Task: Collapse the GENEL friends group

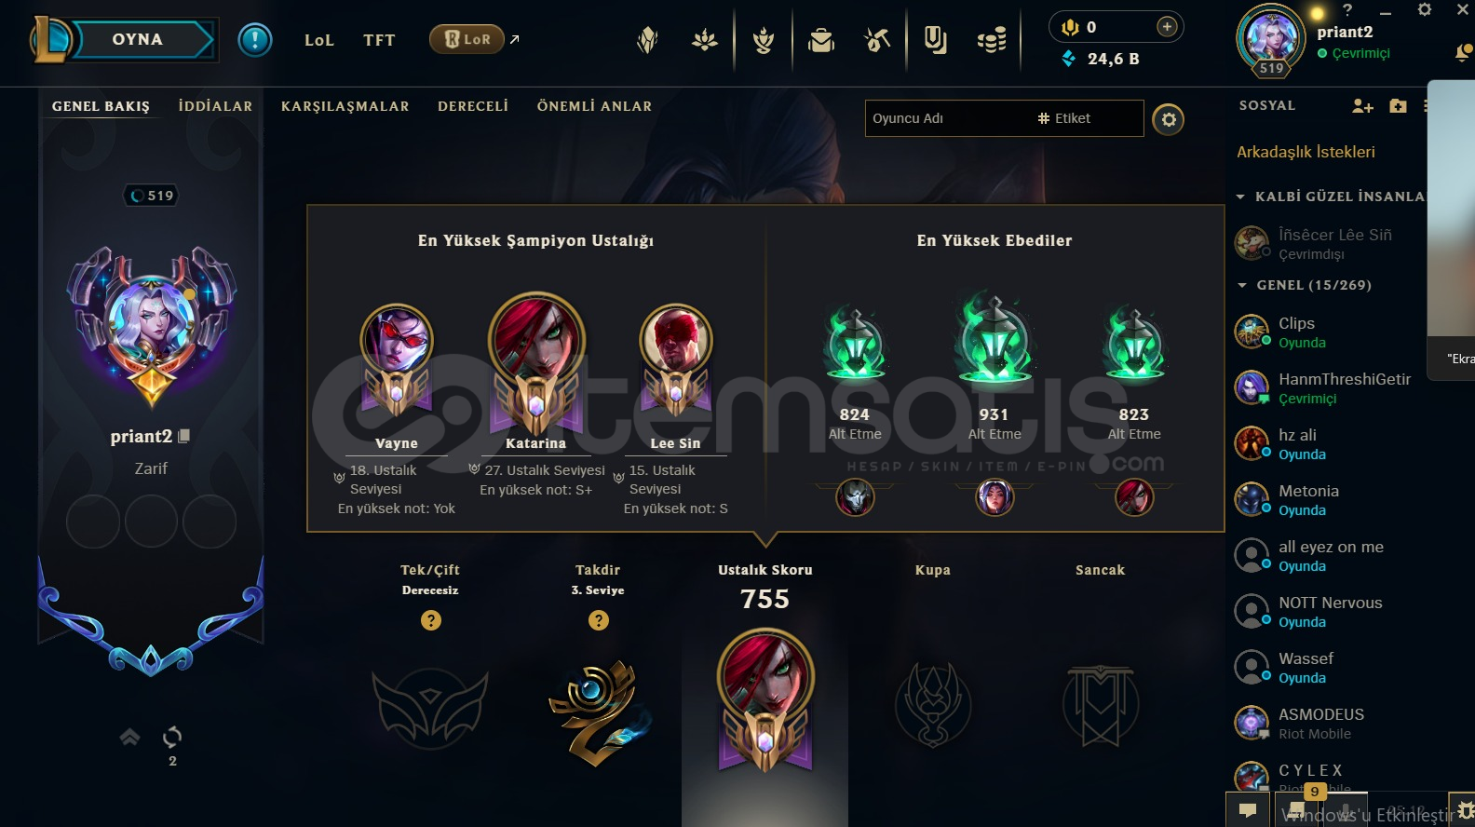Action: [1241, 285]
